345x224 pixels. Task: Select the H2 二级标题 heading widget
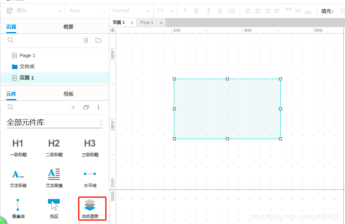point(54,147)
